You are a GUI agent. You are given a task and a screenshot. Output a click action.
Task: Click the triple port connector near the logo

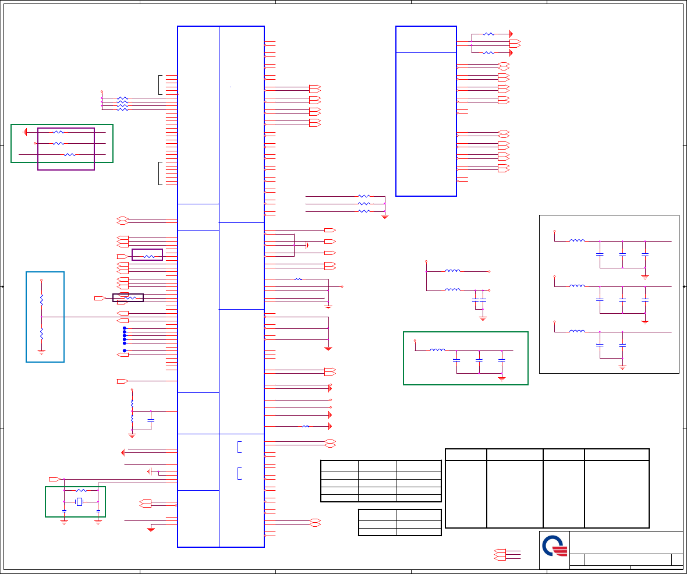pos(500,555)
